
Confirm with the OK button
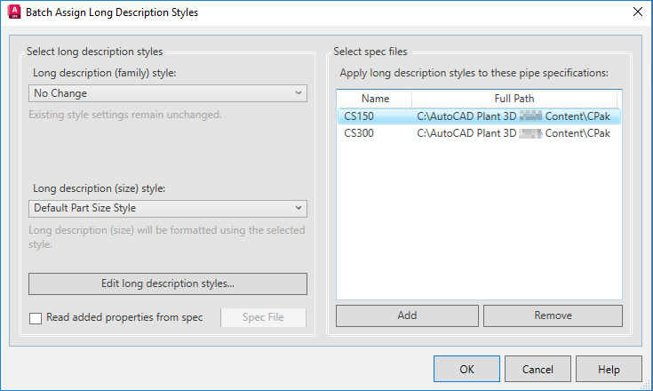(466, 369)
